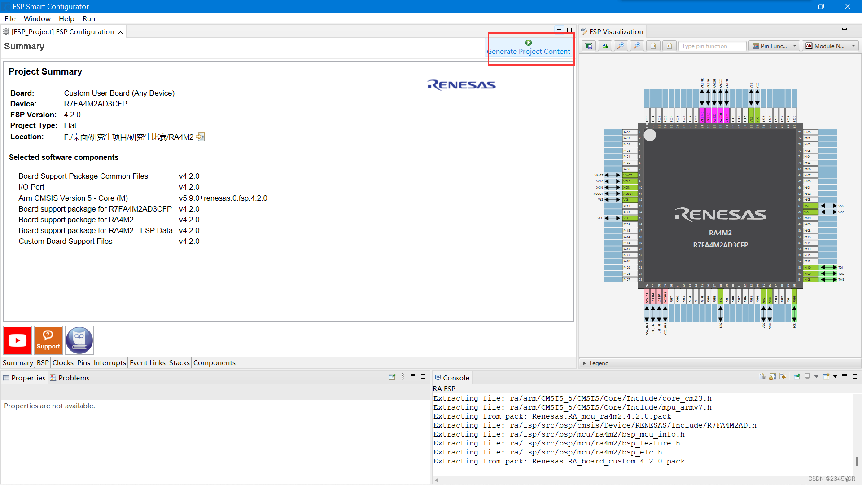Open Display Selected Console dropdown arrow
The image size is (862, 485).
(x=816, y=377)
